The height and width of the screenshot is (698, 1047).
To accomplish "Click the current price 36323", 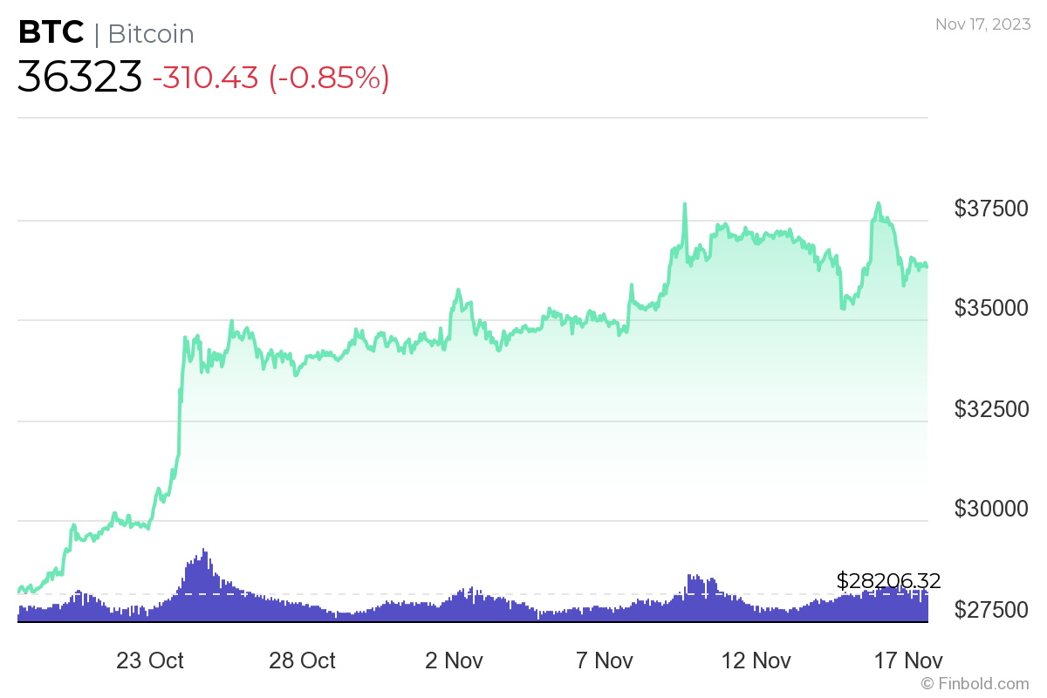I will pos(79,78).
